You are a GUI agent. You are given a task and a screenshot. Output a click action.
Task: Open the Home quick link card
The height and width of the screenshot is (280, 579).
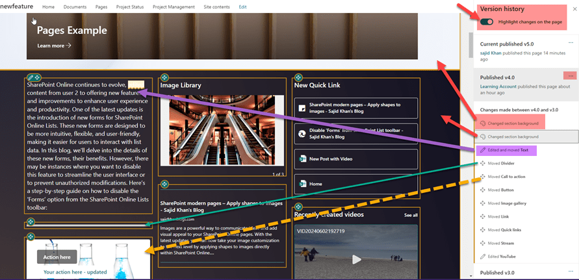click(x=356, y=184)
